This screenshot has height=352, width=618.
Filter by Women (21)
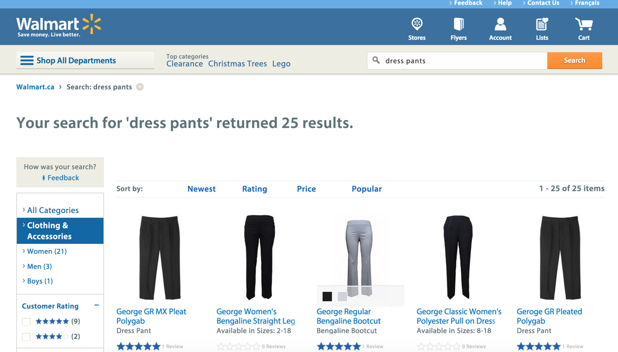coord(46,251)
